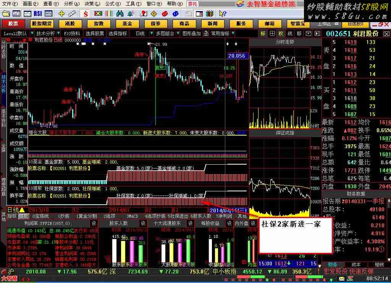This screenshot has height=283, width=391.
Task: Click the printer icon in the toolbar
Action: pos(188,13)
